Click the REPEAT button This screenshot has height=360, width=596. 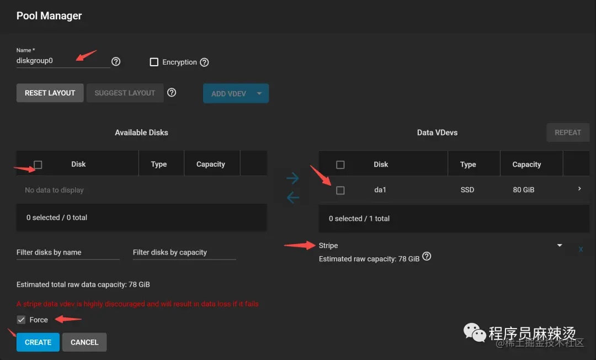coord(568,133)
